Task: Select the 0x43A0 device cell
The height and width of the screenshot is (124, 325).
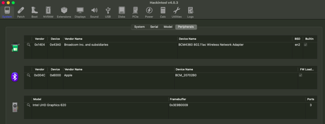Action: tap(55, 45)
